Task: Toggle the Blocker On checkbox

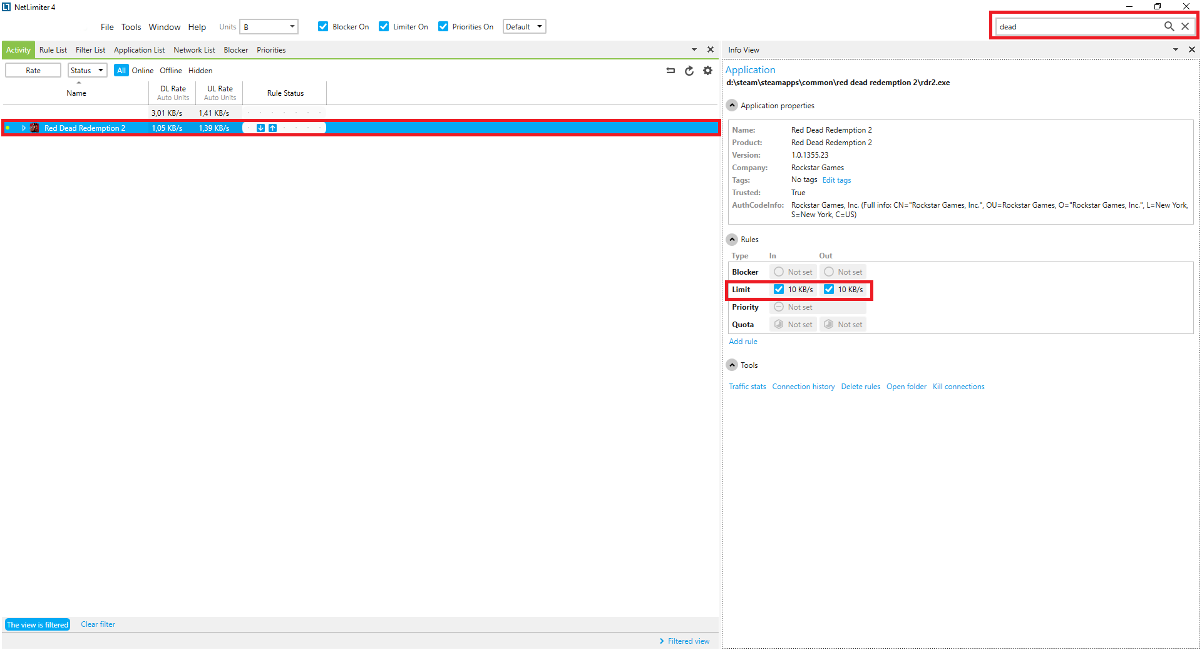Action: click(323, 26)
